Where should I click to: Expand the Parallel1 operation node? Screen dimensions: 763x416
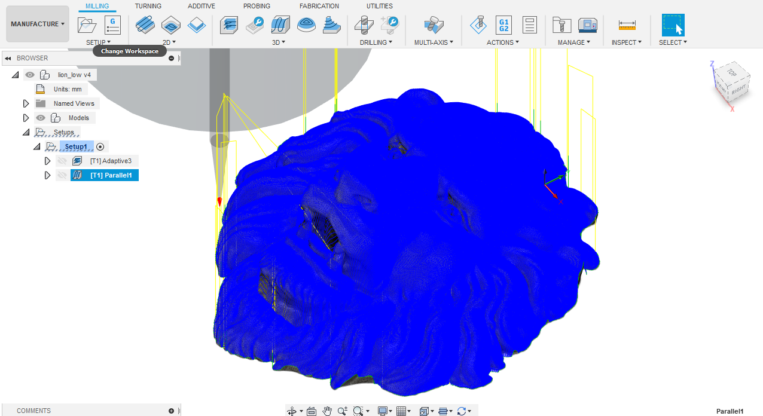coord(48,175)
